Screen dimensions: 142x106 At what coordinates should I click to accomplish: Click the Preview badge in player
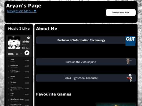tap(10, 54)
